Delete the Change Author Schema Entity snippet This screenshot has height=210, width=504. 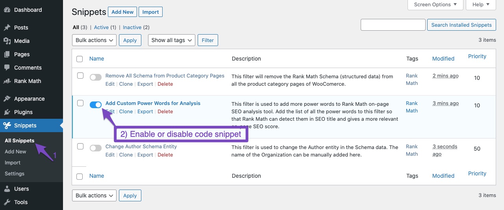165,155
